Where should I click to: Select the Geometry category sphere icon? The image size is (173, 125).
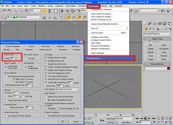pyautogui.click(x=146, y=29)
